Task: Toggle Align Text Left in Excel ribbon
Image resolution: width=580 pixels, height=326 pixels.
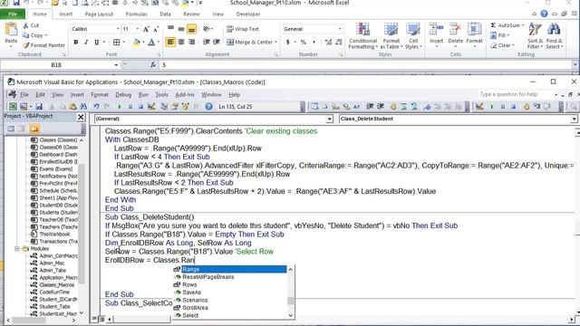Action: tap(170, 43)
